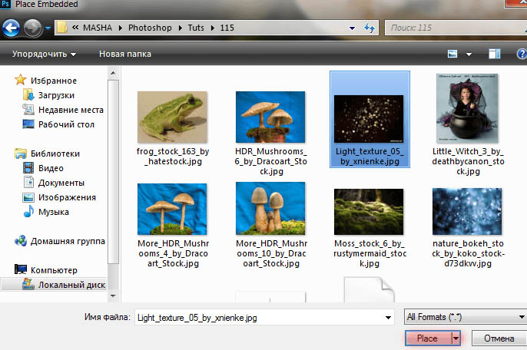Open the Изображения library
The height and width of the screenshot is (350, 527).
68,197
